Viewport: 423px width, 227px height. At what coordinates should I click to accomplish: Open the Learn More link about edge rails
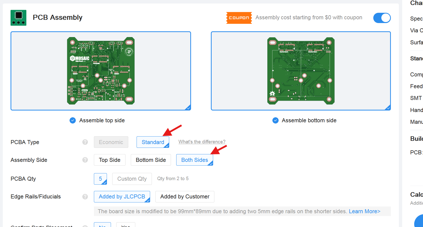pos(365,211)
